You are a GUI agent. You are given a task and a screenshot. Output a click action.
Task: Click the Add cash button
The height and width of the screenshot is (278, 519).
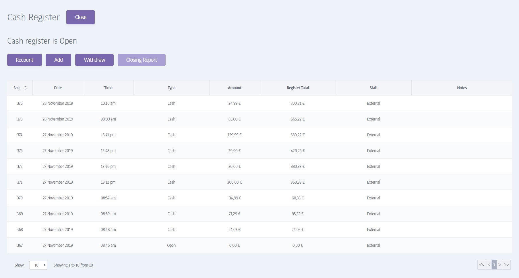(58, 60)
